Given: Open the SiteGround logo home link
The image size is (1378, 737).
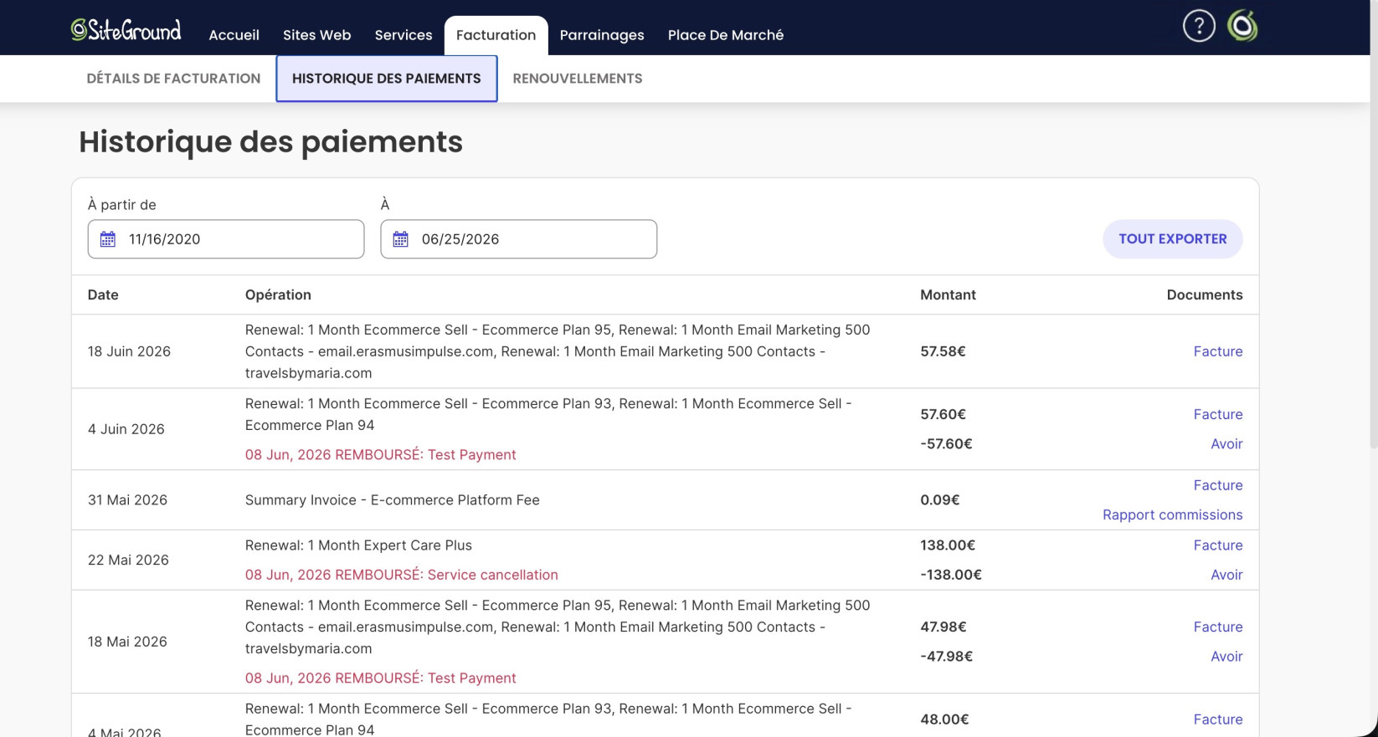Looking at the screenshot, I should point(126,30).
